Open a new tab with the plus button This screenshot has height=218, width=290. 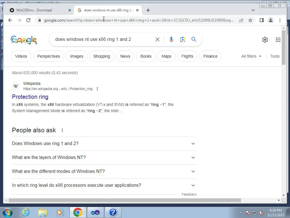148,10
